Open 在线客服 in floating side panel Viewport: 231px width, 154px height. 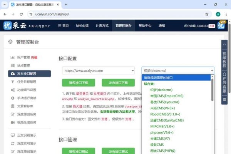tap(224, 82)
